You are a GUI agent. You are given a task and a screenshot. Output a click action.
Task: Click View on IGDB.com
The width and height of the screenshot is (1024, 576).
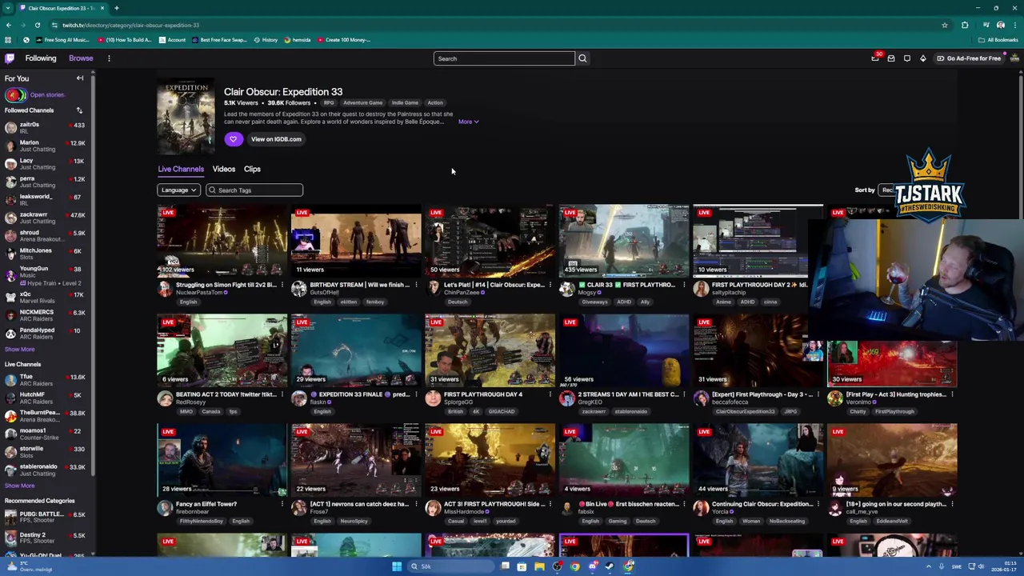point(276,139)
